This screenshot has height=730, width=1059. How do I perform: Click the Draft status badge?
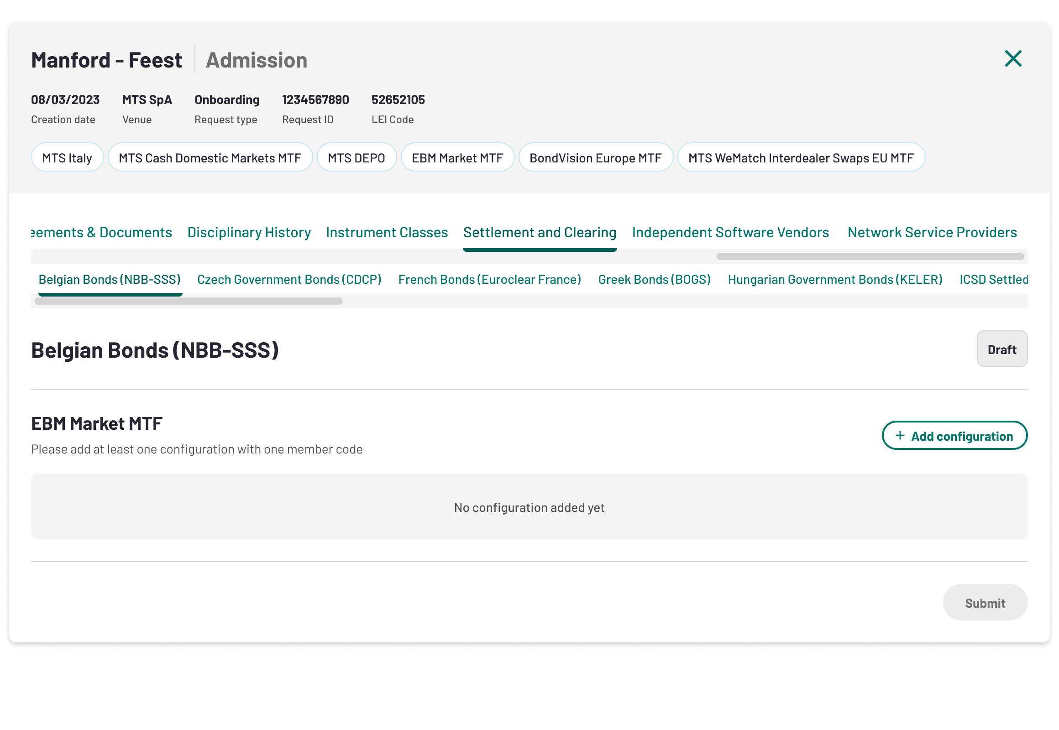(x=1002, y=349)
